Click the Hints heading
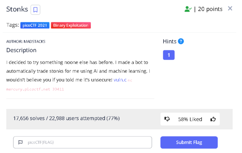The height and width of the screenshot is (153, 242). 169,41
